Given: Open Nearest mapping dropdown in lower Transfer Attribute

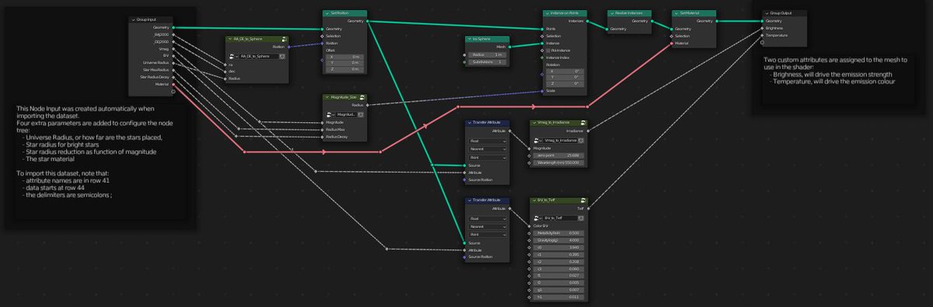Looking at the screenshot, I should tap(487, 226).
